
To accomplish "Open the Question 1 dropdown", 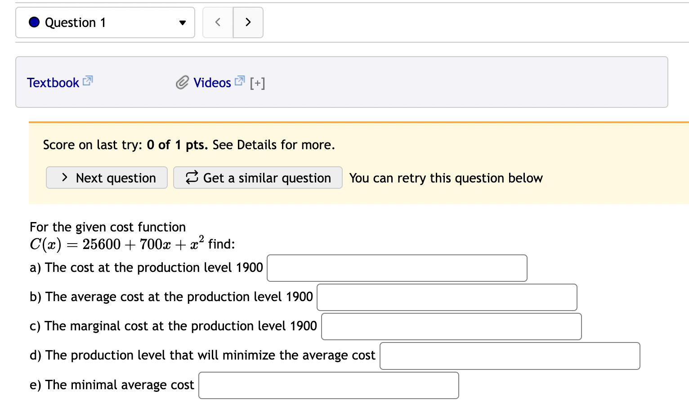I will tap(105, 22).
